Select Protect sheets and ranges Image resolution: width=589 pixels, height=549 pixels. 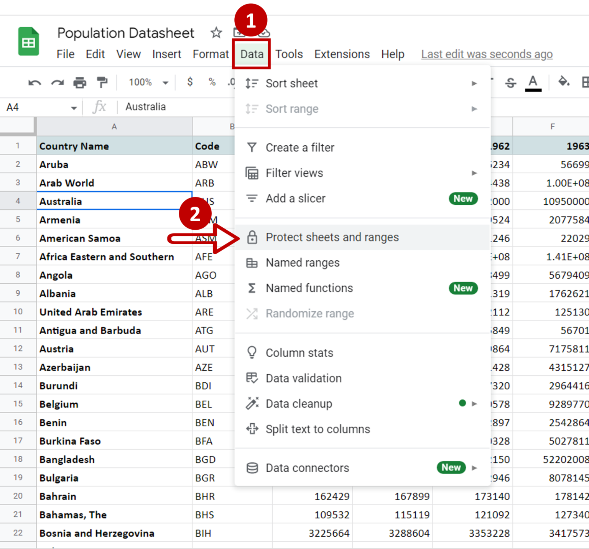tap(332, 237)
